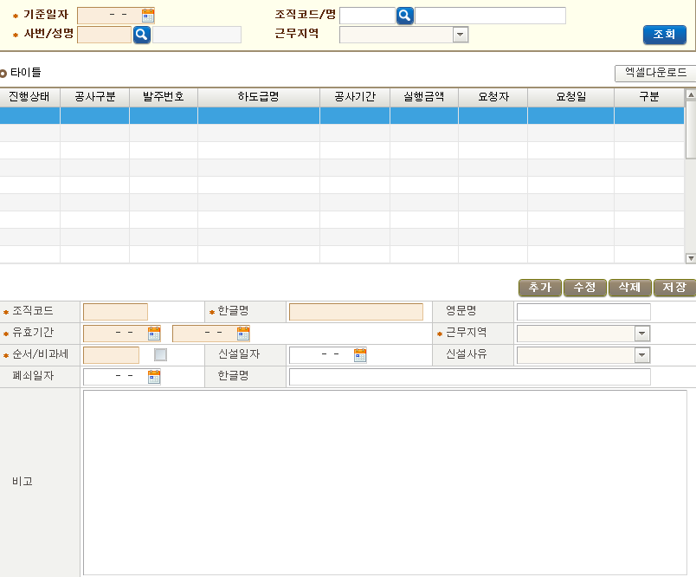This screenshot has width=696, height=577.
Task: Open calendar picker for 폐쇄일자
Action: [153, 377]
